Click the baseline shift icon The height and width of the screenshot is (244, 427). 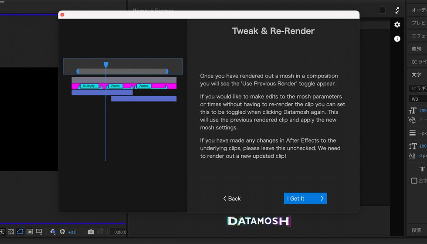pyautogui.click(x=412, y=156)
